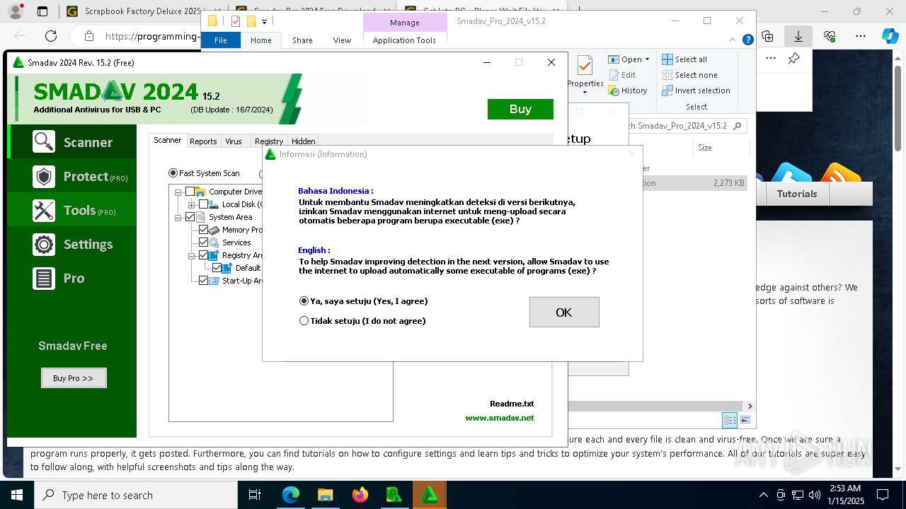Click Select none in the Explorer ribbon

[x=689, y=75]
